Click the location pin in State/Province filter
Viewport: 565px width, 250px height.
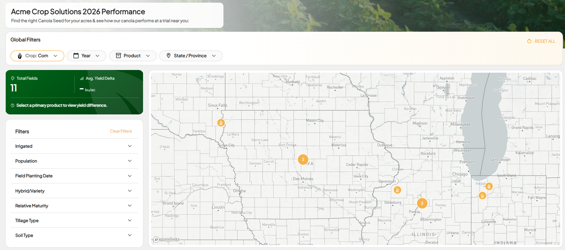point(169,56)
